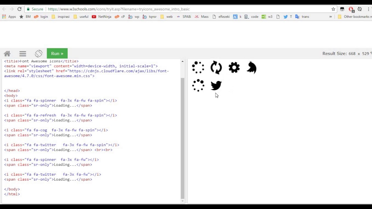Rotate the editor layout orientation
372x209 pixels.
click(x=39, y=54)
